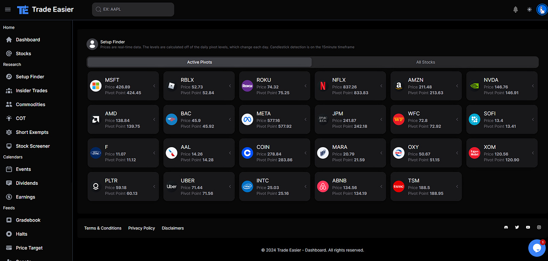Click the Halts sidebar icon
Viewport: 548px width, 261px height.
click(x=9, y=234)
